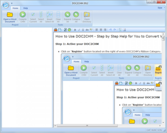This screenshot has height=133, width=167.
Task: Click the text highlight color icon
Action: click(x=91, y=30)
